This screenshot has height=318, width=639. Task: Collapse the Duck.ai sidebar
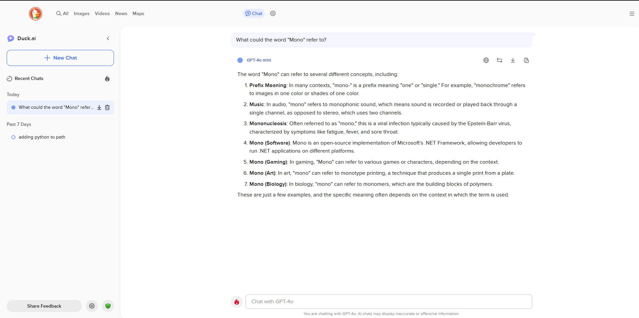(108, 38)
